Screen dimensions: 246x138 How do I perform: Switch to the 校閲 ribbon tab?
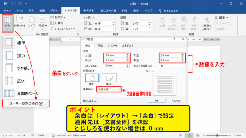(125, 11)
